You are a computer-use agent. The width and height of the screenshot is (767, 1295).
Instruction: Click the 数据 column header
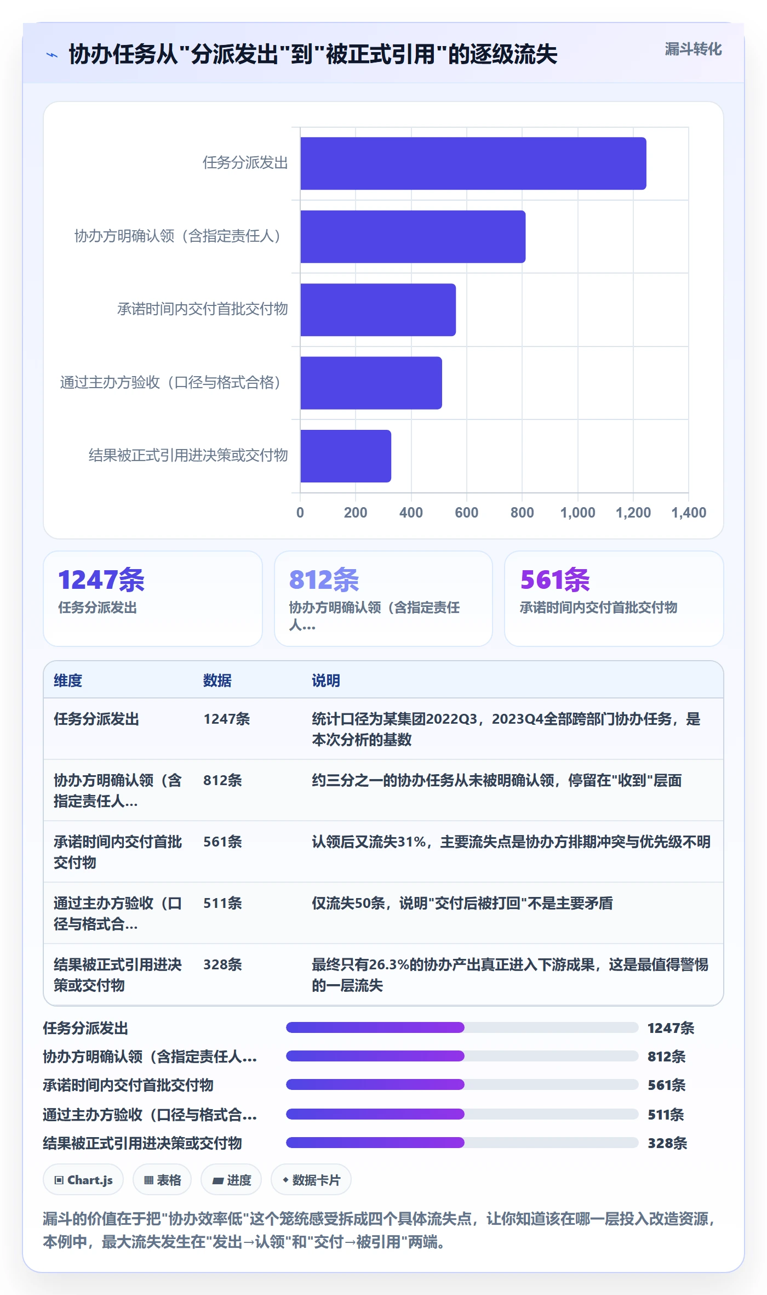[217, 680]
